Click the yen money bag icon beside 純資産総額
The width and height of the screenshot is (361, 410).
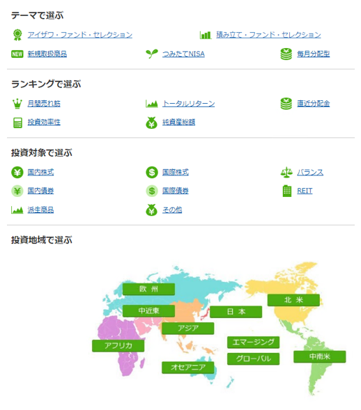point(151,123)
